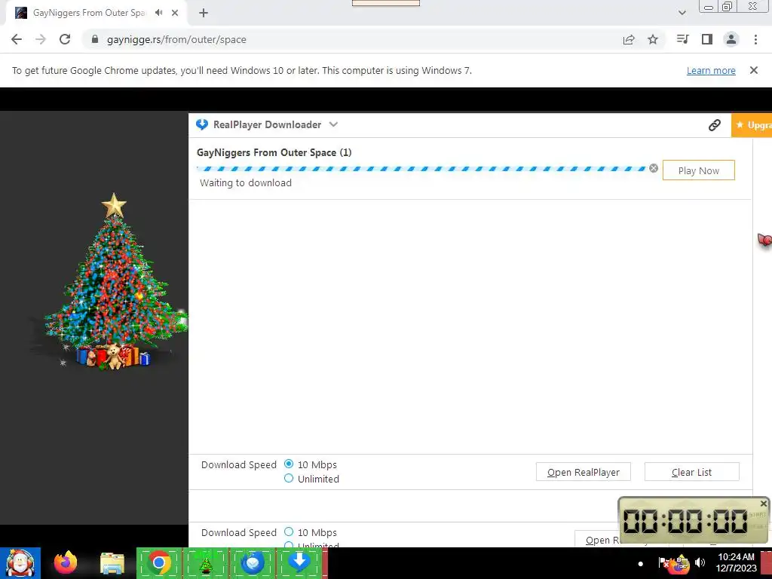772x579 pixels.
Task: Click the chain link icon in downloader
Action: 715,125
